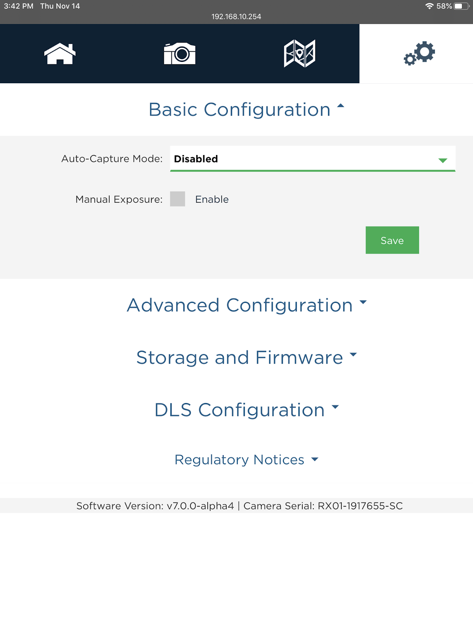This screenshot has width=473, height=631.
Task: Open the map coverage icon
Action: (x=300, y=54)
